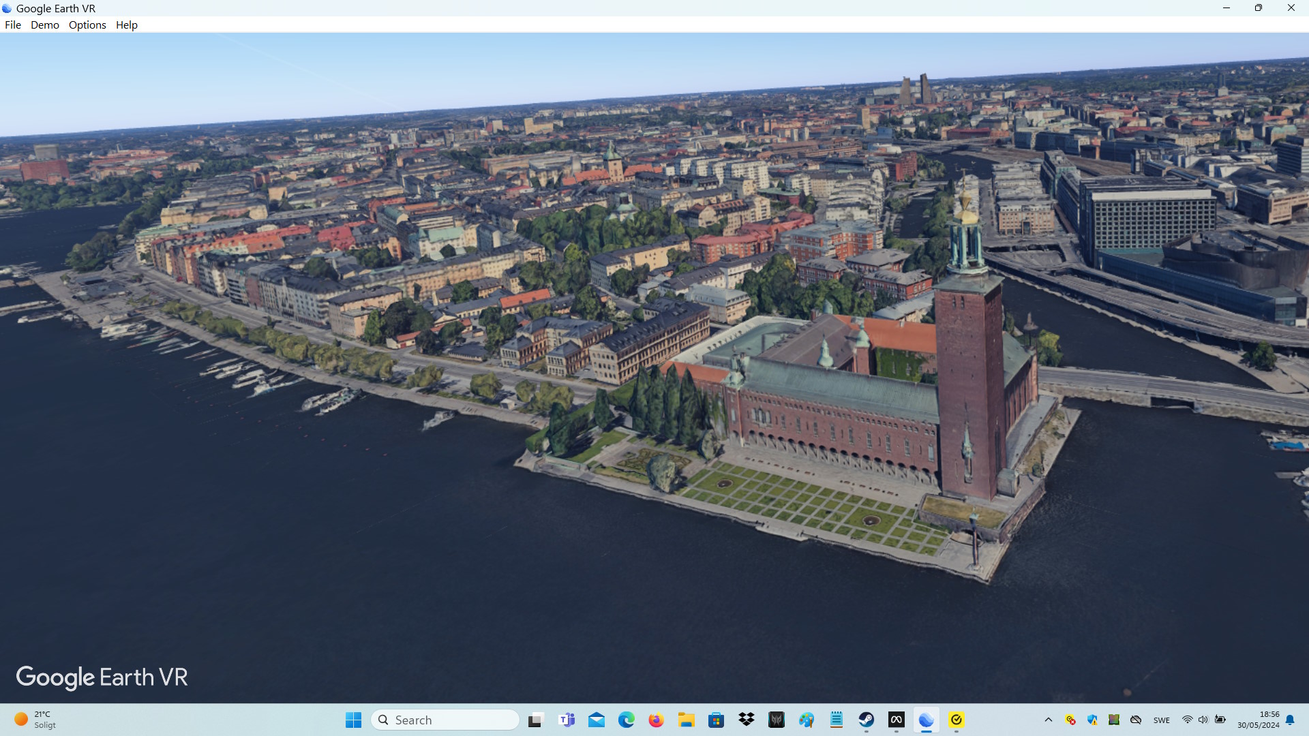Screen dimensions: 1309x736
Task: Expand the hidden system tray icons chevron
Action: (1049, 720)
